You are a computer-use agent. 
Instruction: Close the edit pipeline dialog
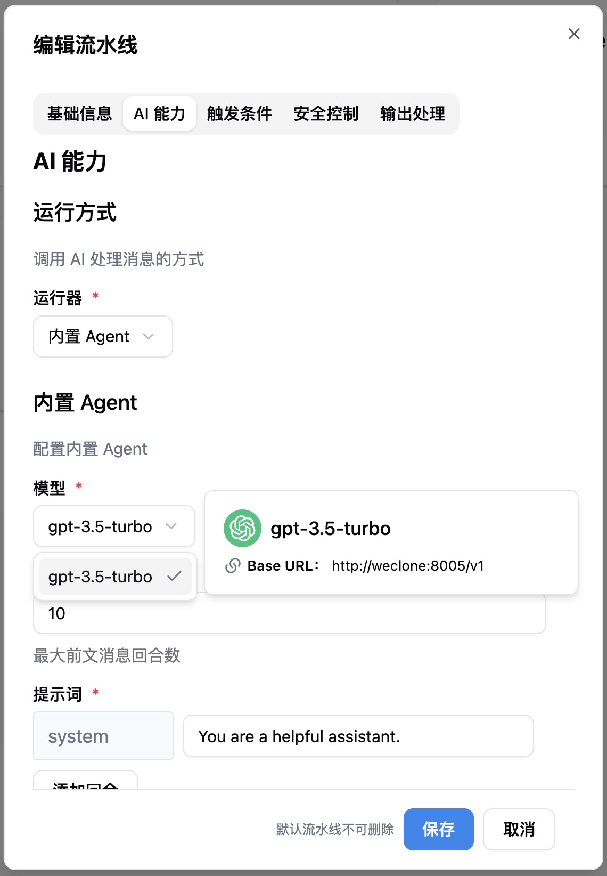(x=574, y=34)
